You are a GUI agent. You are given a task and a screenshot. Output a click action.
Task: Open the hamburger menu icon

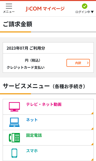(x=9, y=6)
